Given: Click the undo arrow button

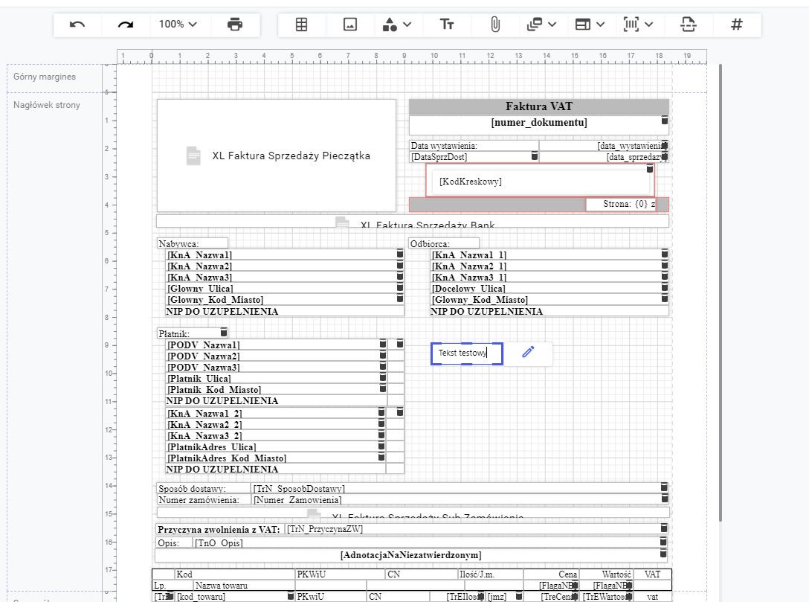Looking at the screenshot, I should tap(77, 25).
